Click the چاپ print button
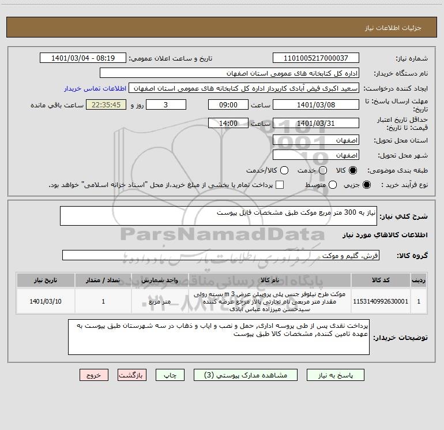444x430 pixels. click(170, 375)
